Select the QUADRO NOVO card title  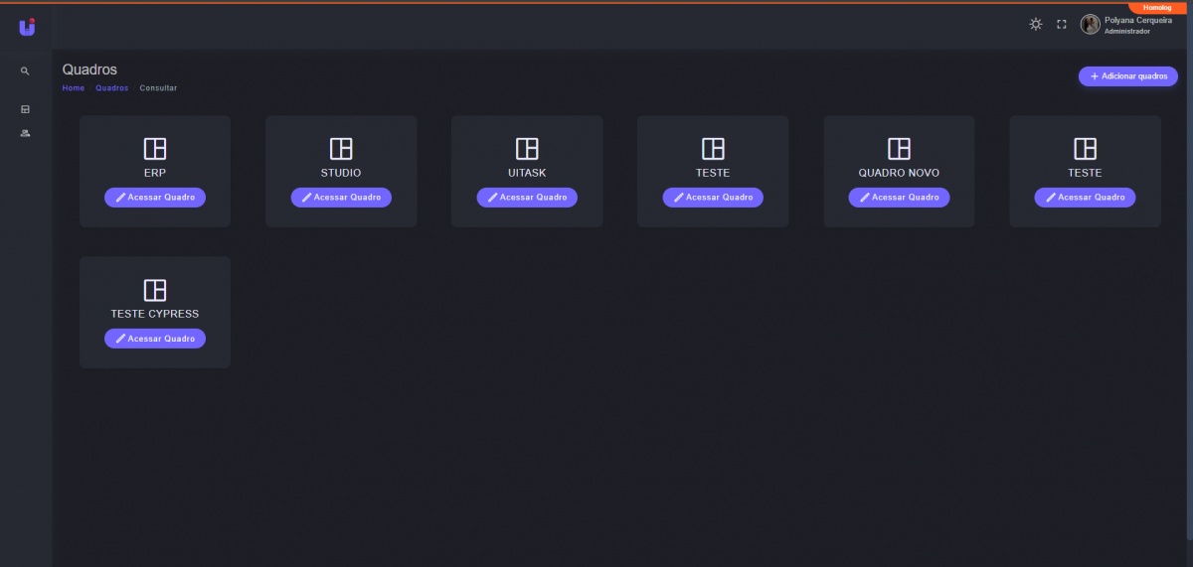pos(899,173)
